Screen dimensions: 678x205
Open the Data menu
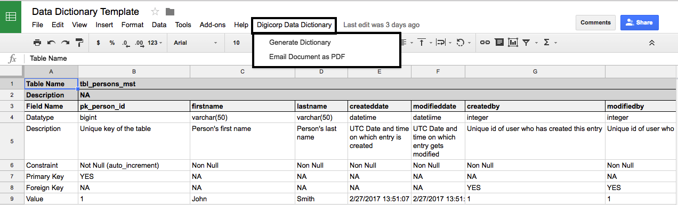point(159,24)
